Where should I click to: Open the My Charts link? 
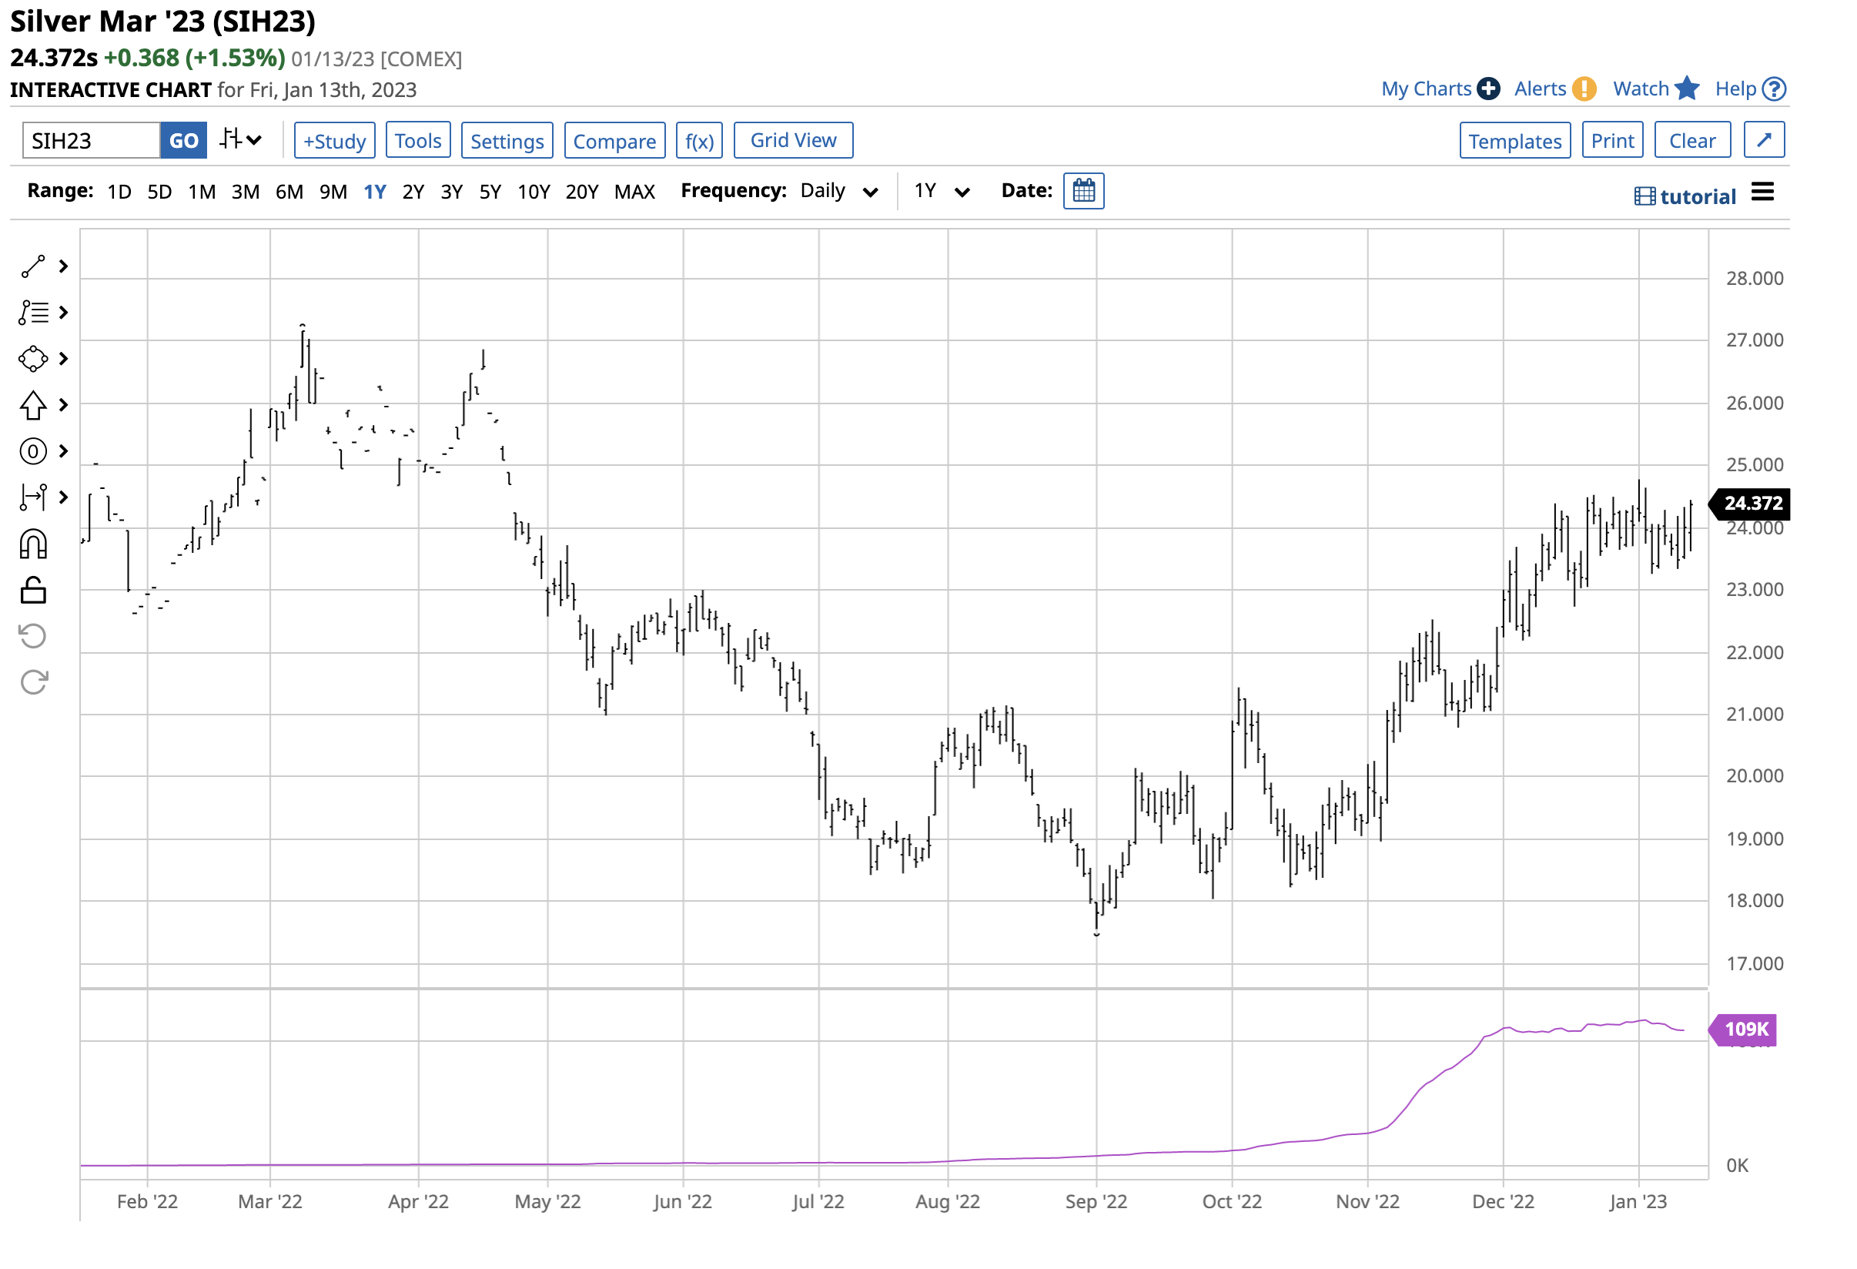[1427, 89]
